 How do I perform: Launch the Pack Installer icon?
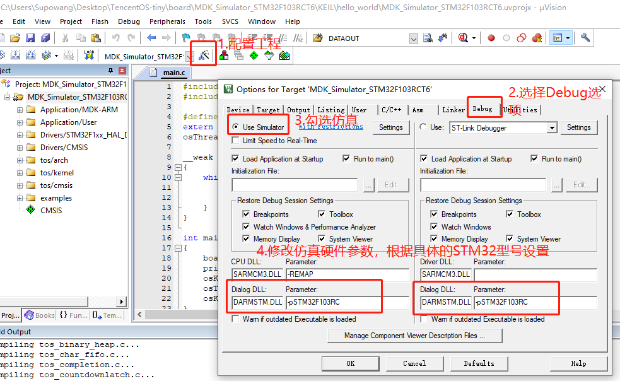click(x=284, y=56)
